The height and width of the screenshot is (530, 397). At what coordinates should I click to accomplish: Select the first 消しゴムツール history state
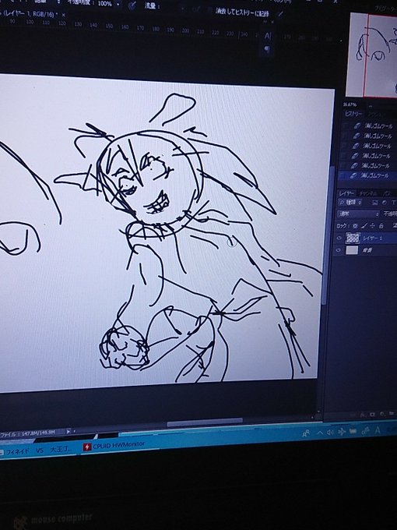[x=373, y=126]
